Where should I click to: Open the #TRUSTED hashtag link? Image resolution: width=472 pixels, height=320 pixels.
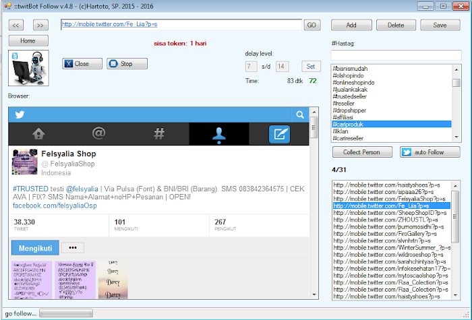[30, 189]
